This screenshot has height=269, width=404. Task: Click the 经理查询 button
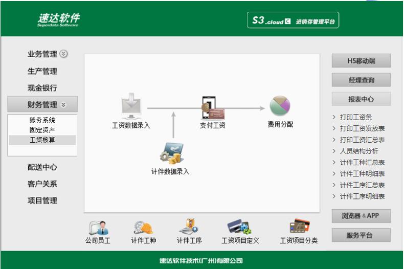point(361,80)
